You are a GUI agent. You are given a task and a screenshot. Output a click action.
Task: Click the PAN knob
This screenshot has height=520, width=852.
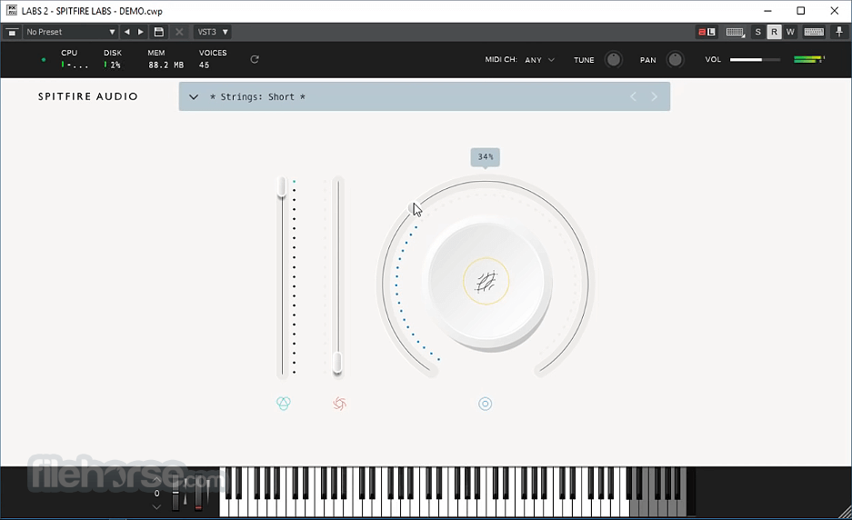pyautogui.click(x=675, y=59)
